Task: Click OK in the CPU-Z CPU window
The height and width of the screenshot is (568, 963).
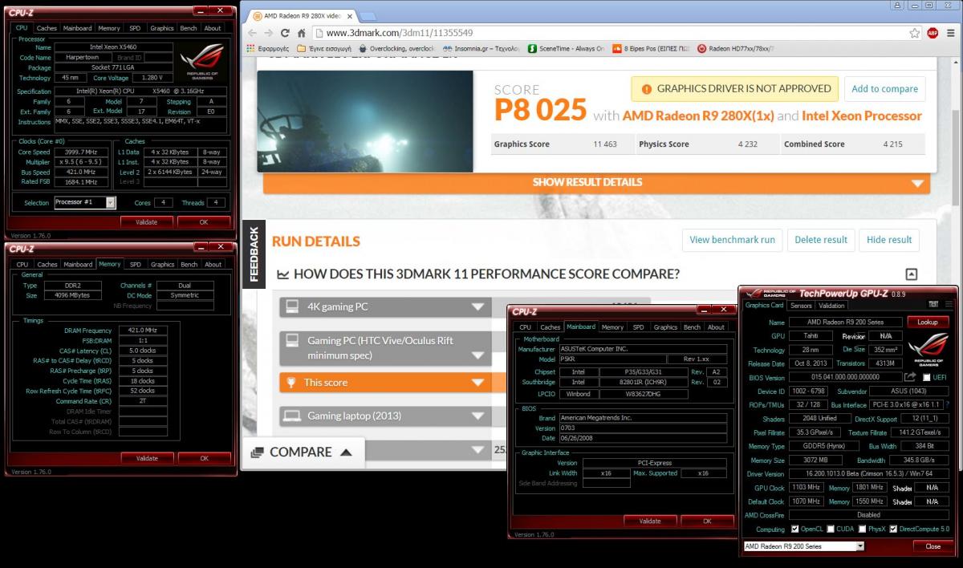Action: click(x=204, y=222)
